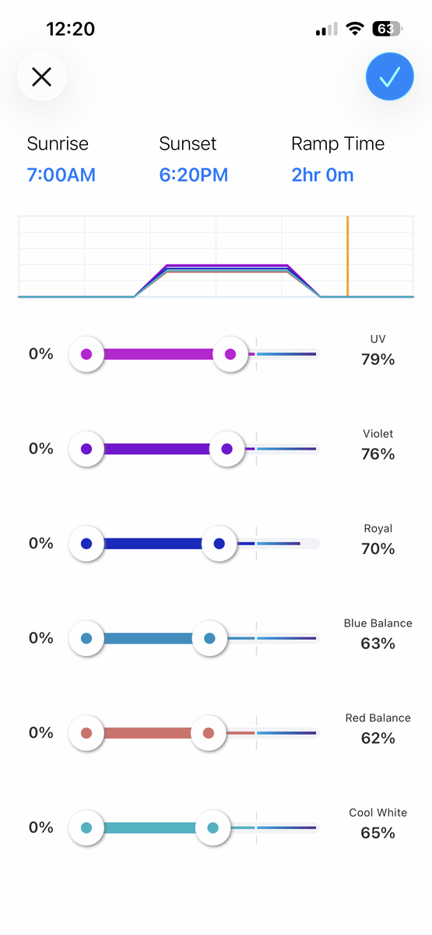This screenshot has width=432, height=935.
Task: Tap the Violet slider left handle
Action: (86, 449)
